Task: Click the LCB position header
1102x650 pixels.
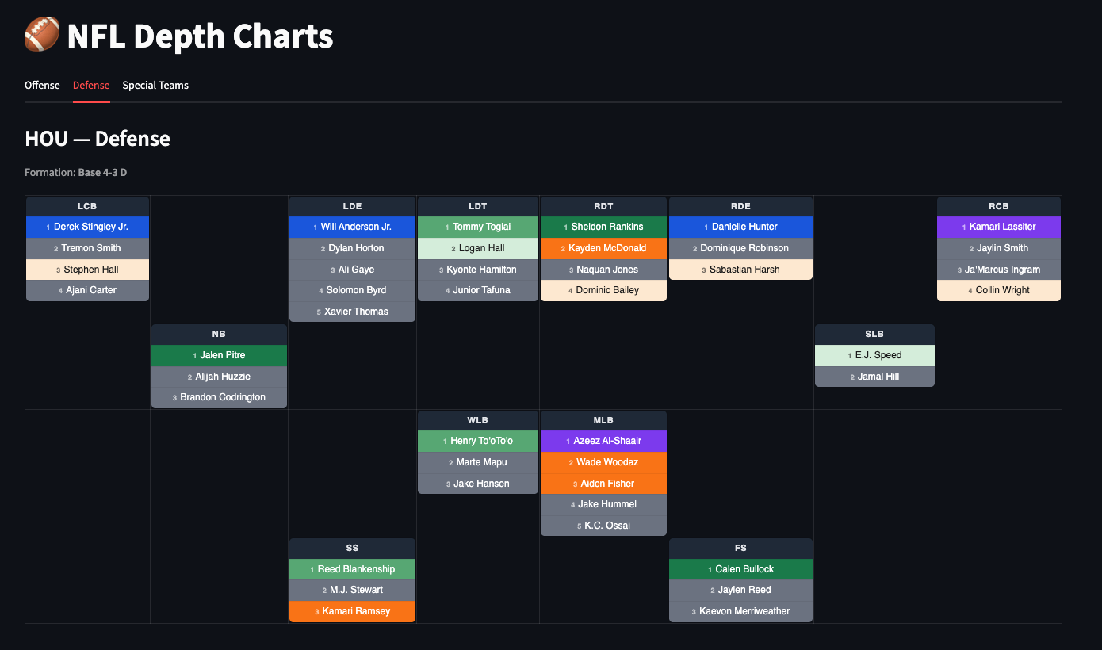Action: tap(87, 206)
